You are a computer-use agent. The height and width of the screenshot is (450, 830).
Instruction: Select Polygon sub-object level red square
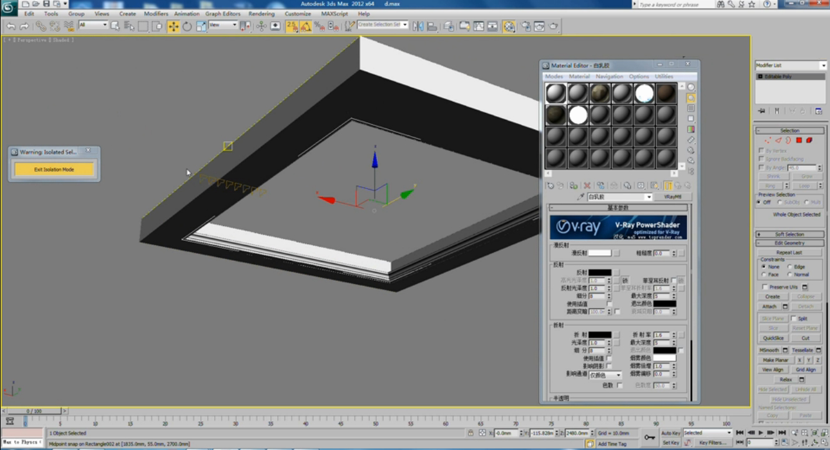click(x=799, y=140)
